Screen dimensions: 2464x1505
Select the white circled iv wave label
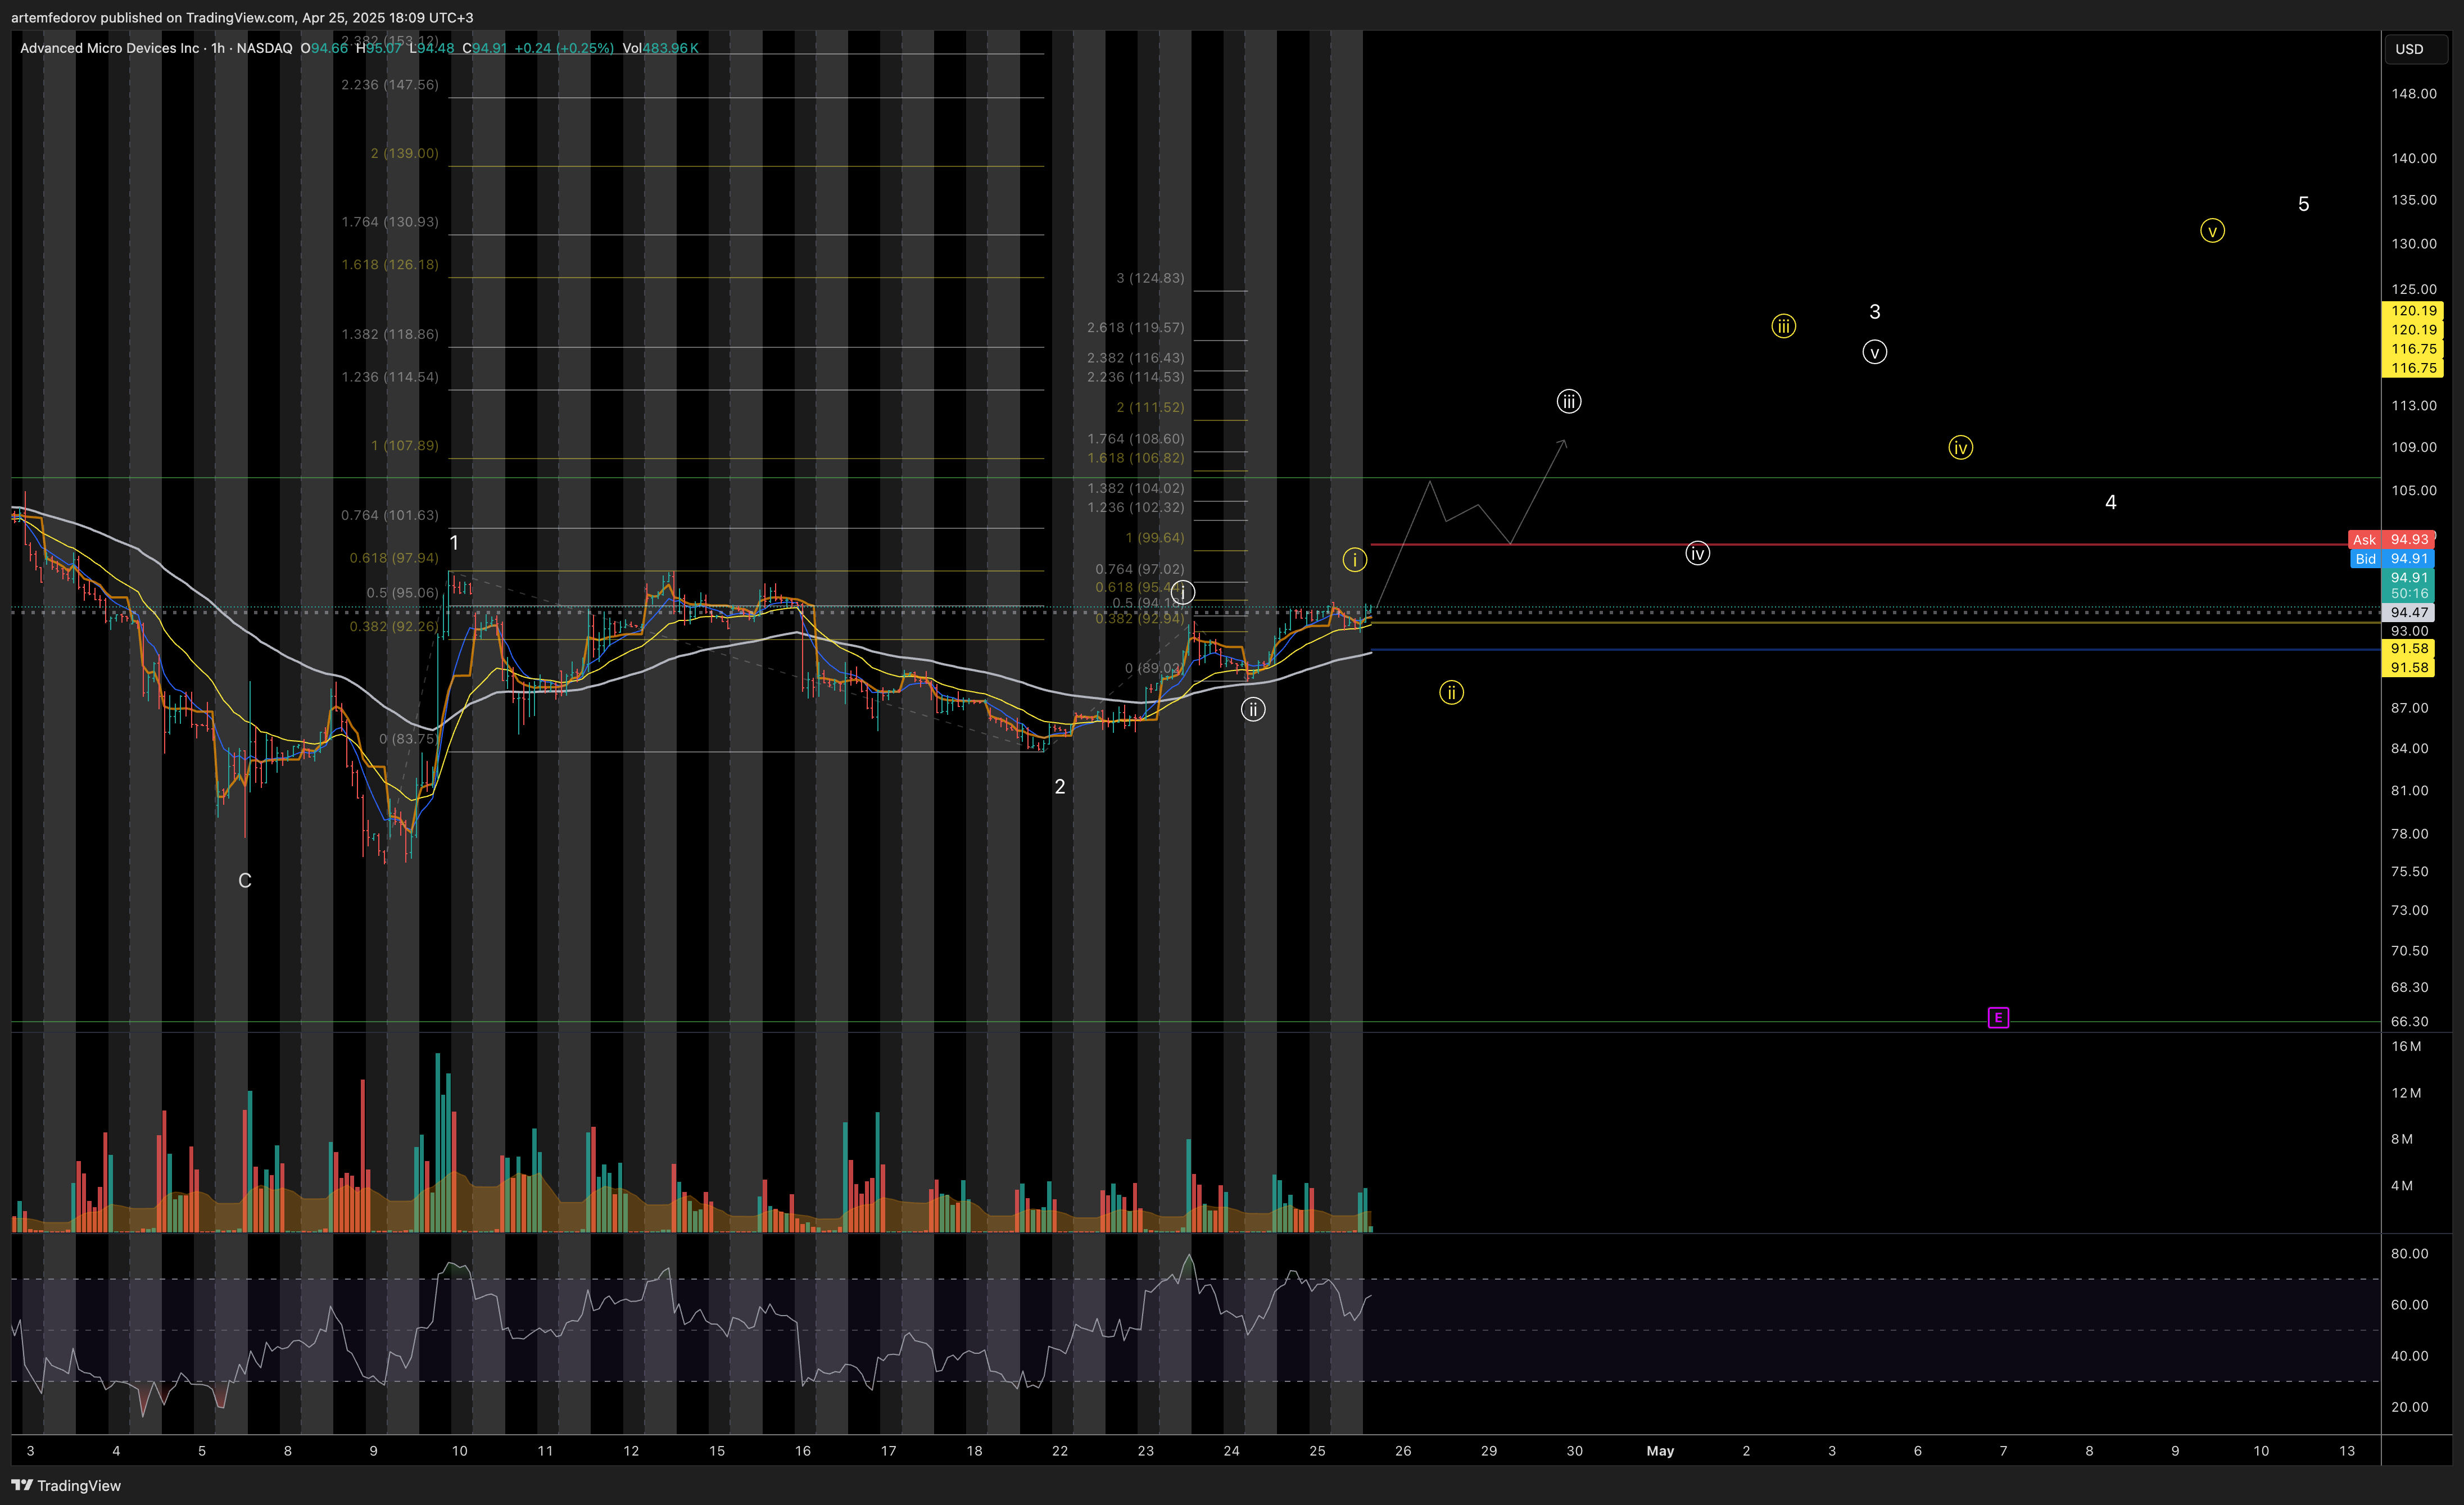click(x=1697, y=553)
